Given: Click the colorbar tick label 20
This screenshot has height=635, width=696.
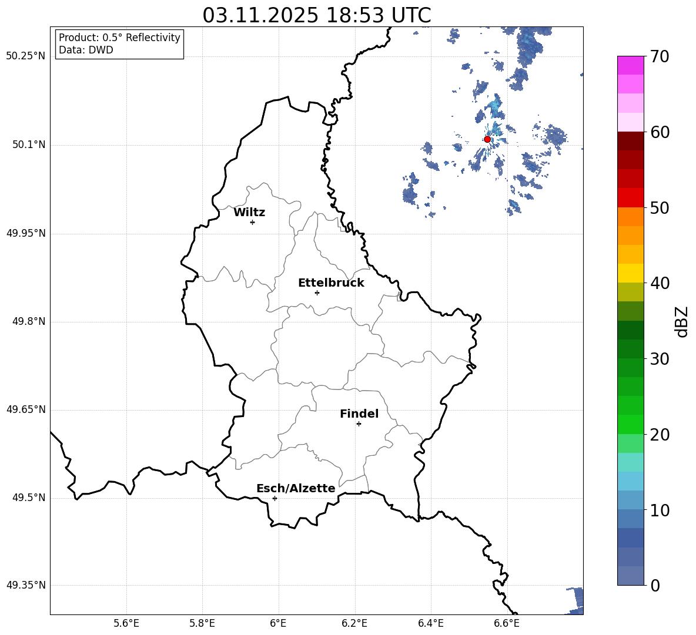Looking at the screenshot, I should pyautogui.click(x=660, y=435).
